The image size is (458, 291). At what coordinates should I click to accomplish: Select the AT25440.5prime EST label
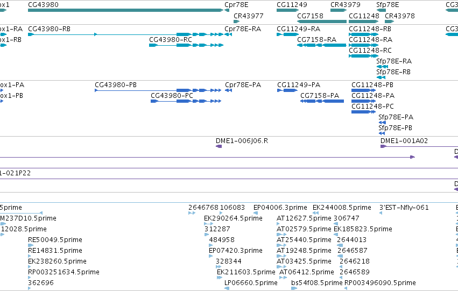click(304, 240)
